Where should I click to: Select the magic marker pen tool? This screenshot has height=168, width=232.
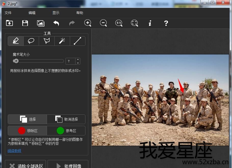pyautogui.click(x=16, y=41)
